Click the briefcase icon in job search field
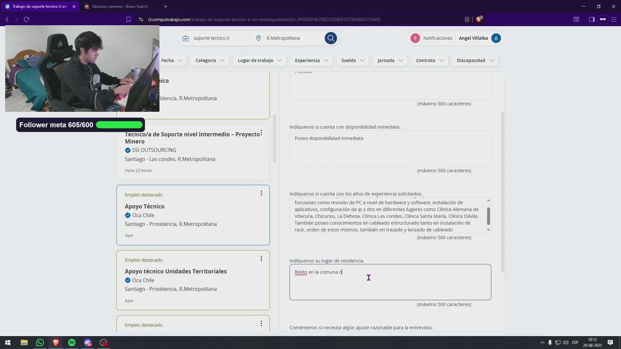Image resolution: width=621 pixels, height=349 pixels. pos(185,38)
